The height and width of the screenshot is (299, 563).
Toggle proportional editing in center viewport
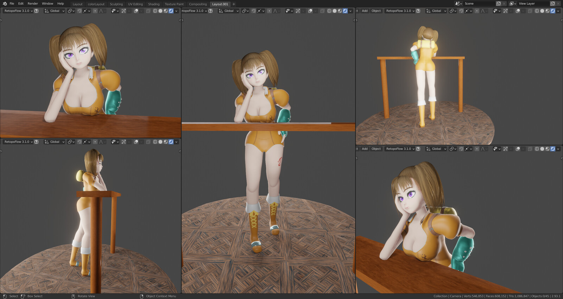(x=269, y=11)
